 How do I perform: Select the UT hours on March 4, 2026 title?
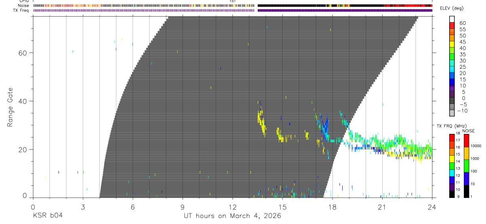point(232,216)
